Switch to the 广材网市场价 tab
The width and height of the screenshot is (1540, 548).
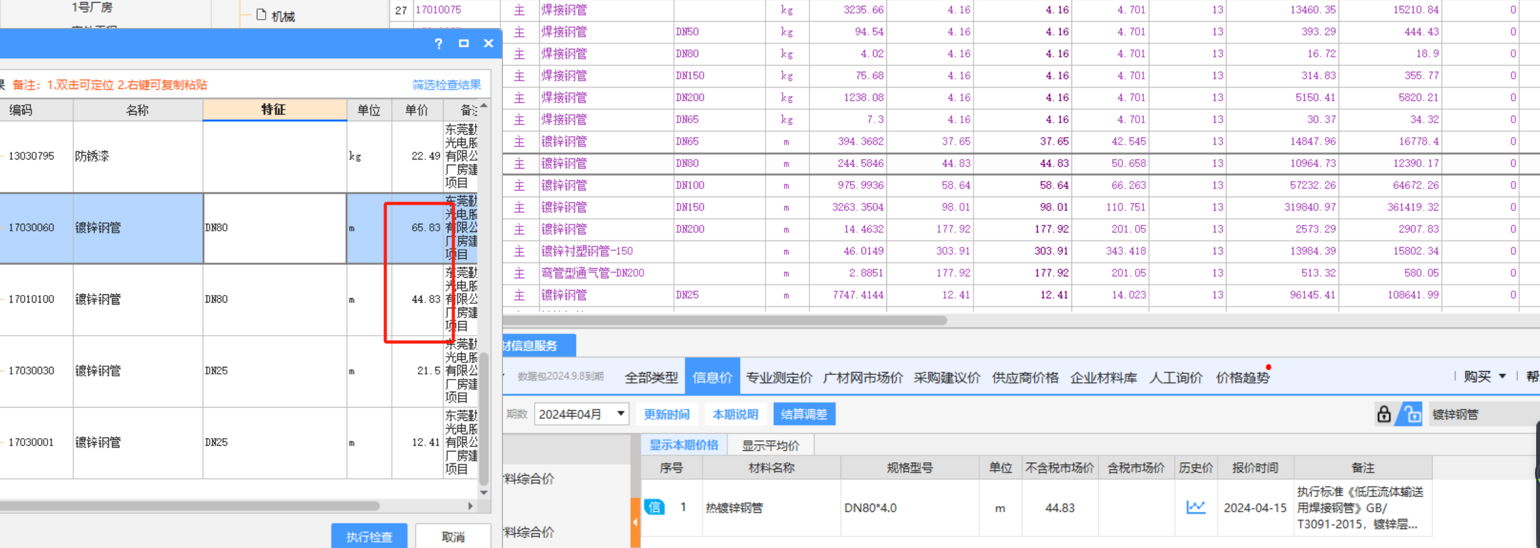coord(863,378)
